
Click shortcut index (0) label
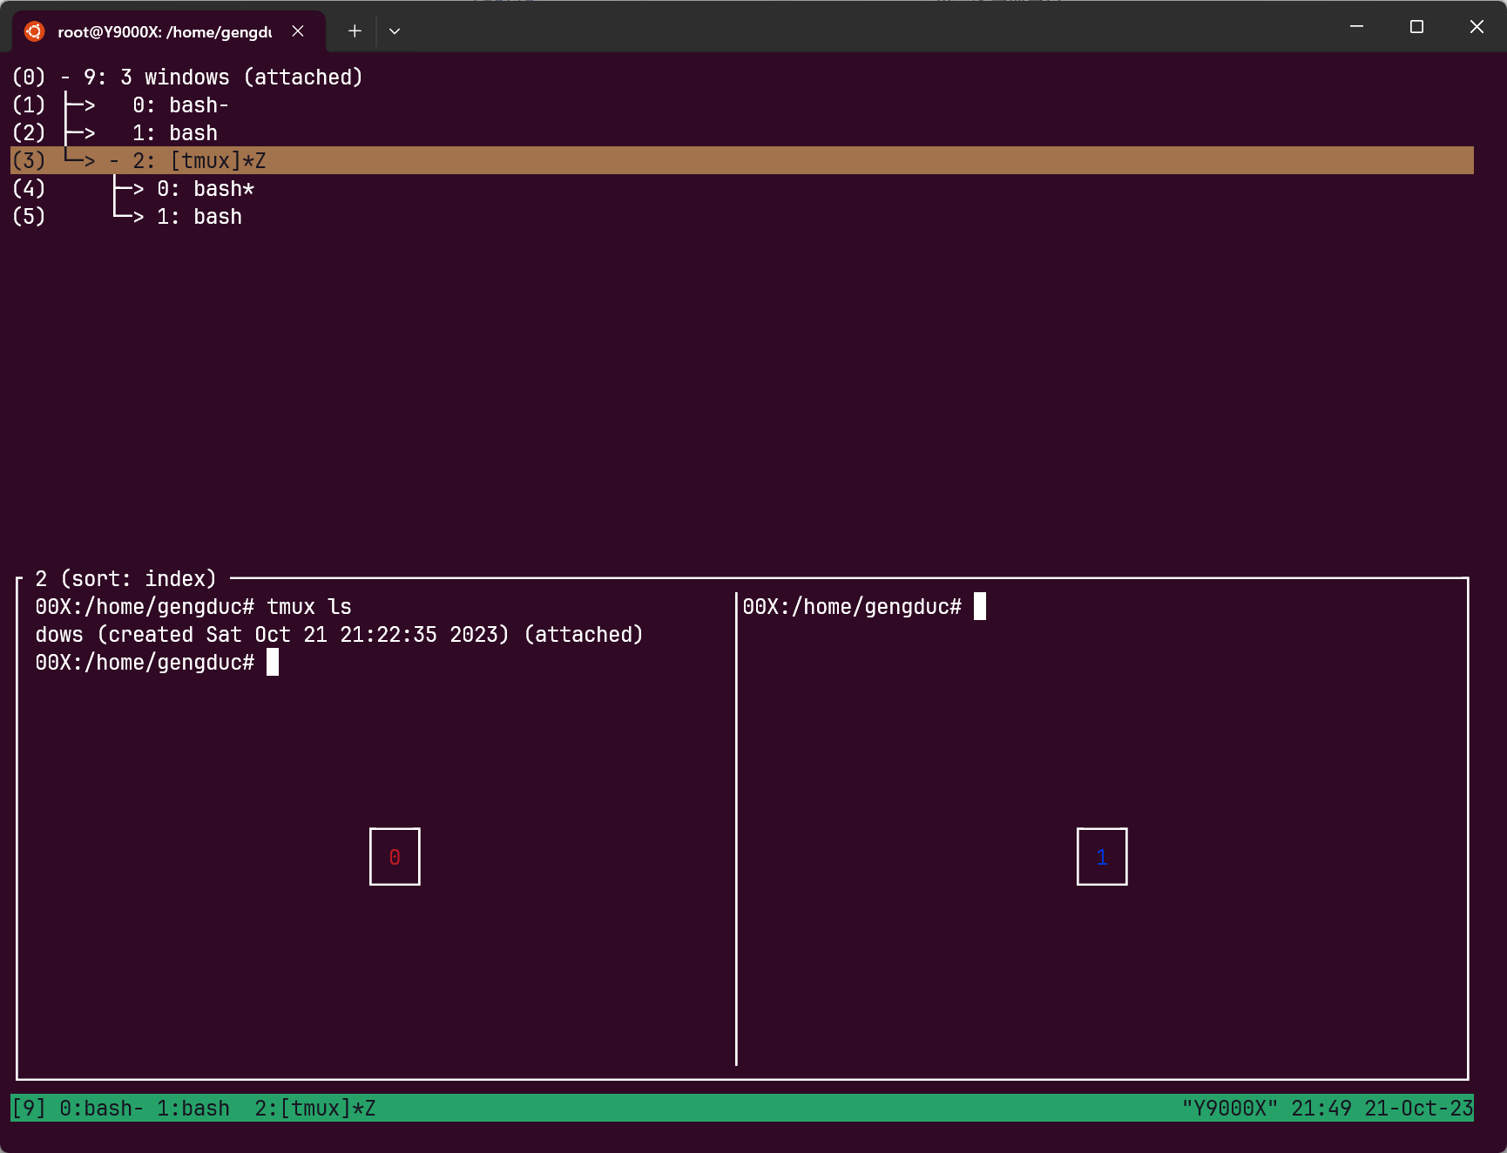pyautogui.click(x=29, y=78)
